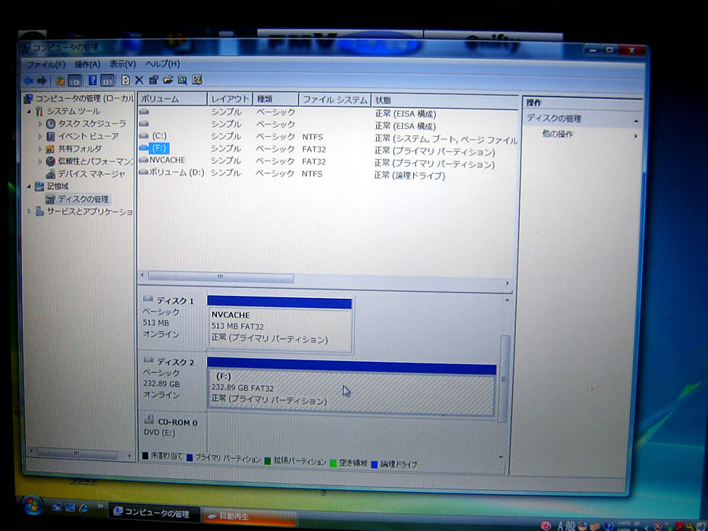Open the 表示(V) menu
708x531 pixels.
pos(122,64)
